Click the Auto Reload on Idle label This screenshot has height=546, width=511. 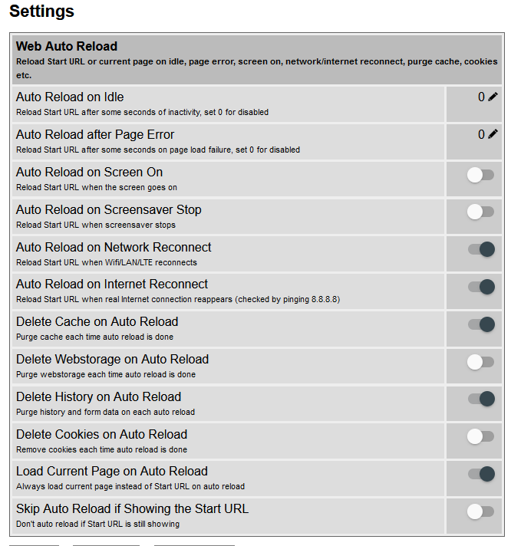click(70, 97)
